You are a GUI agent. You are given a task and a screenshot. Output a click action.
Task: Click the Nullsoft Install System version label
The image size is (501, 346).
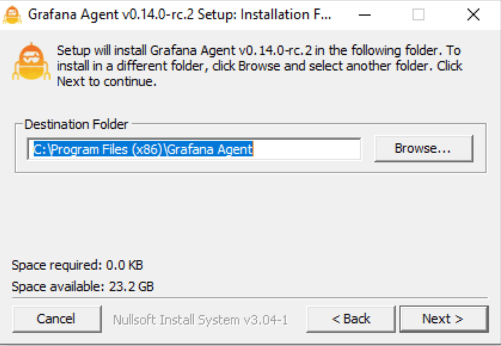click(200, 320)
